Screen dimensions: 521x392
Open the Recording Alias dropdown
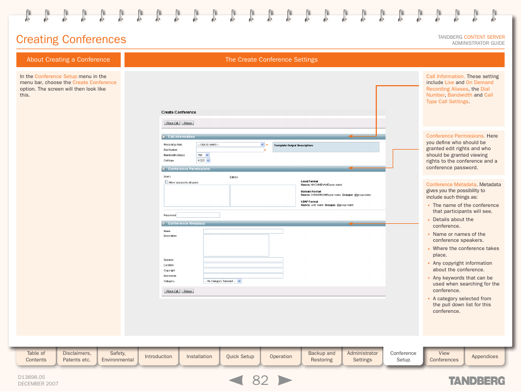230,145
